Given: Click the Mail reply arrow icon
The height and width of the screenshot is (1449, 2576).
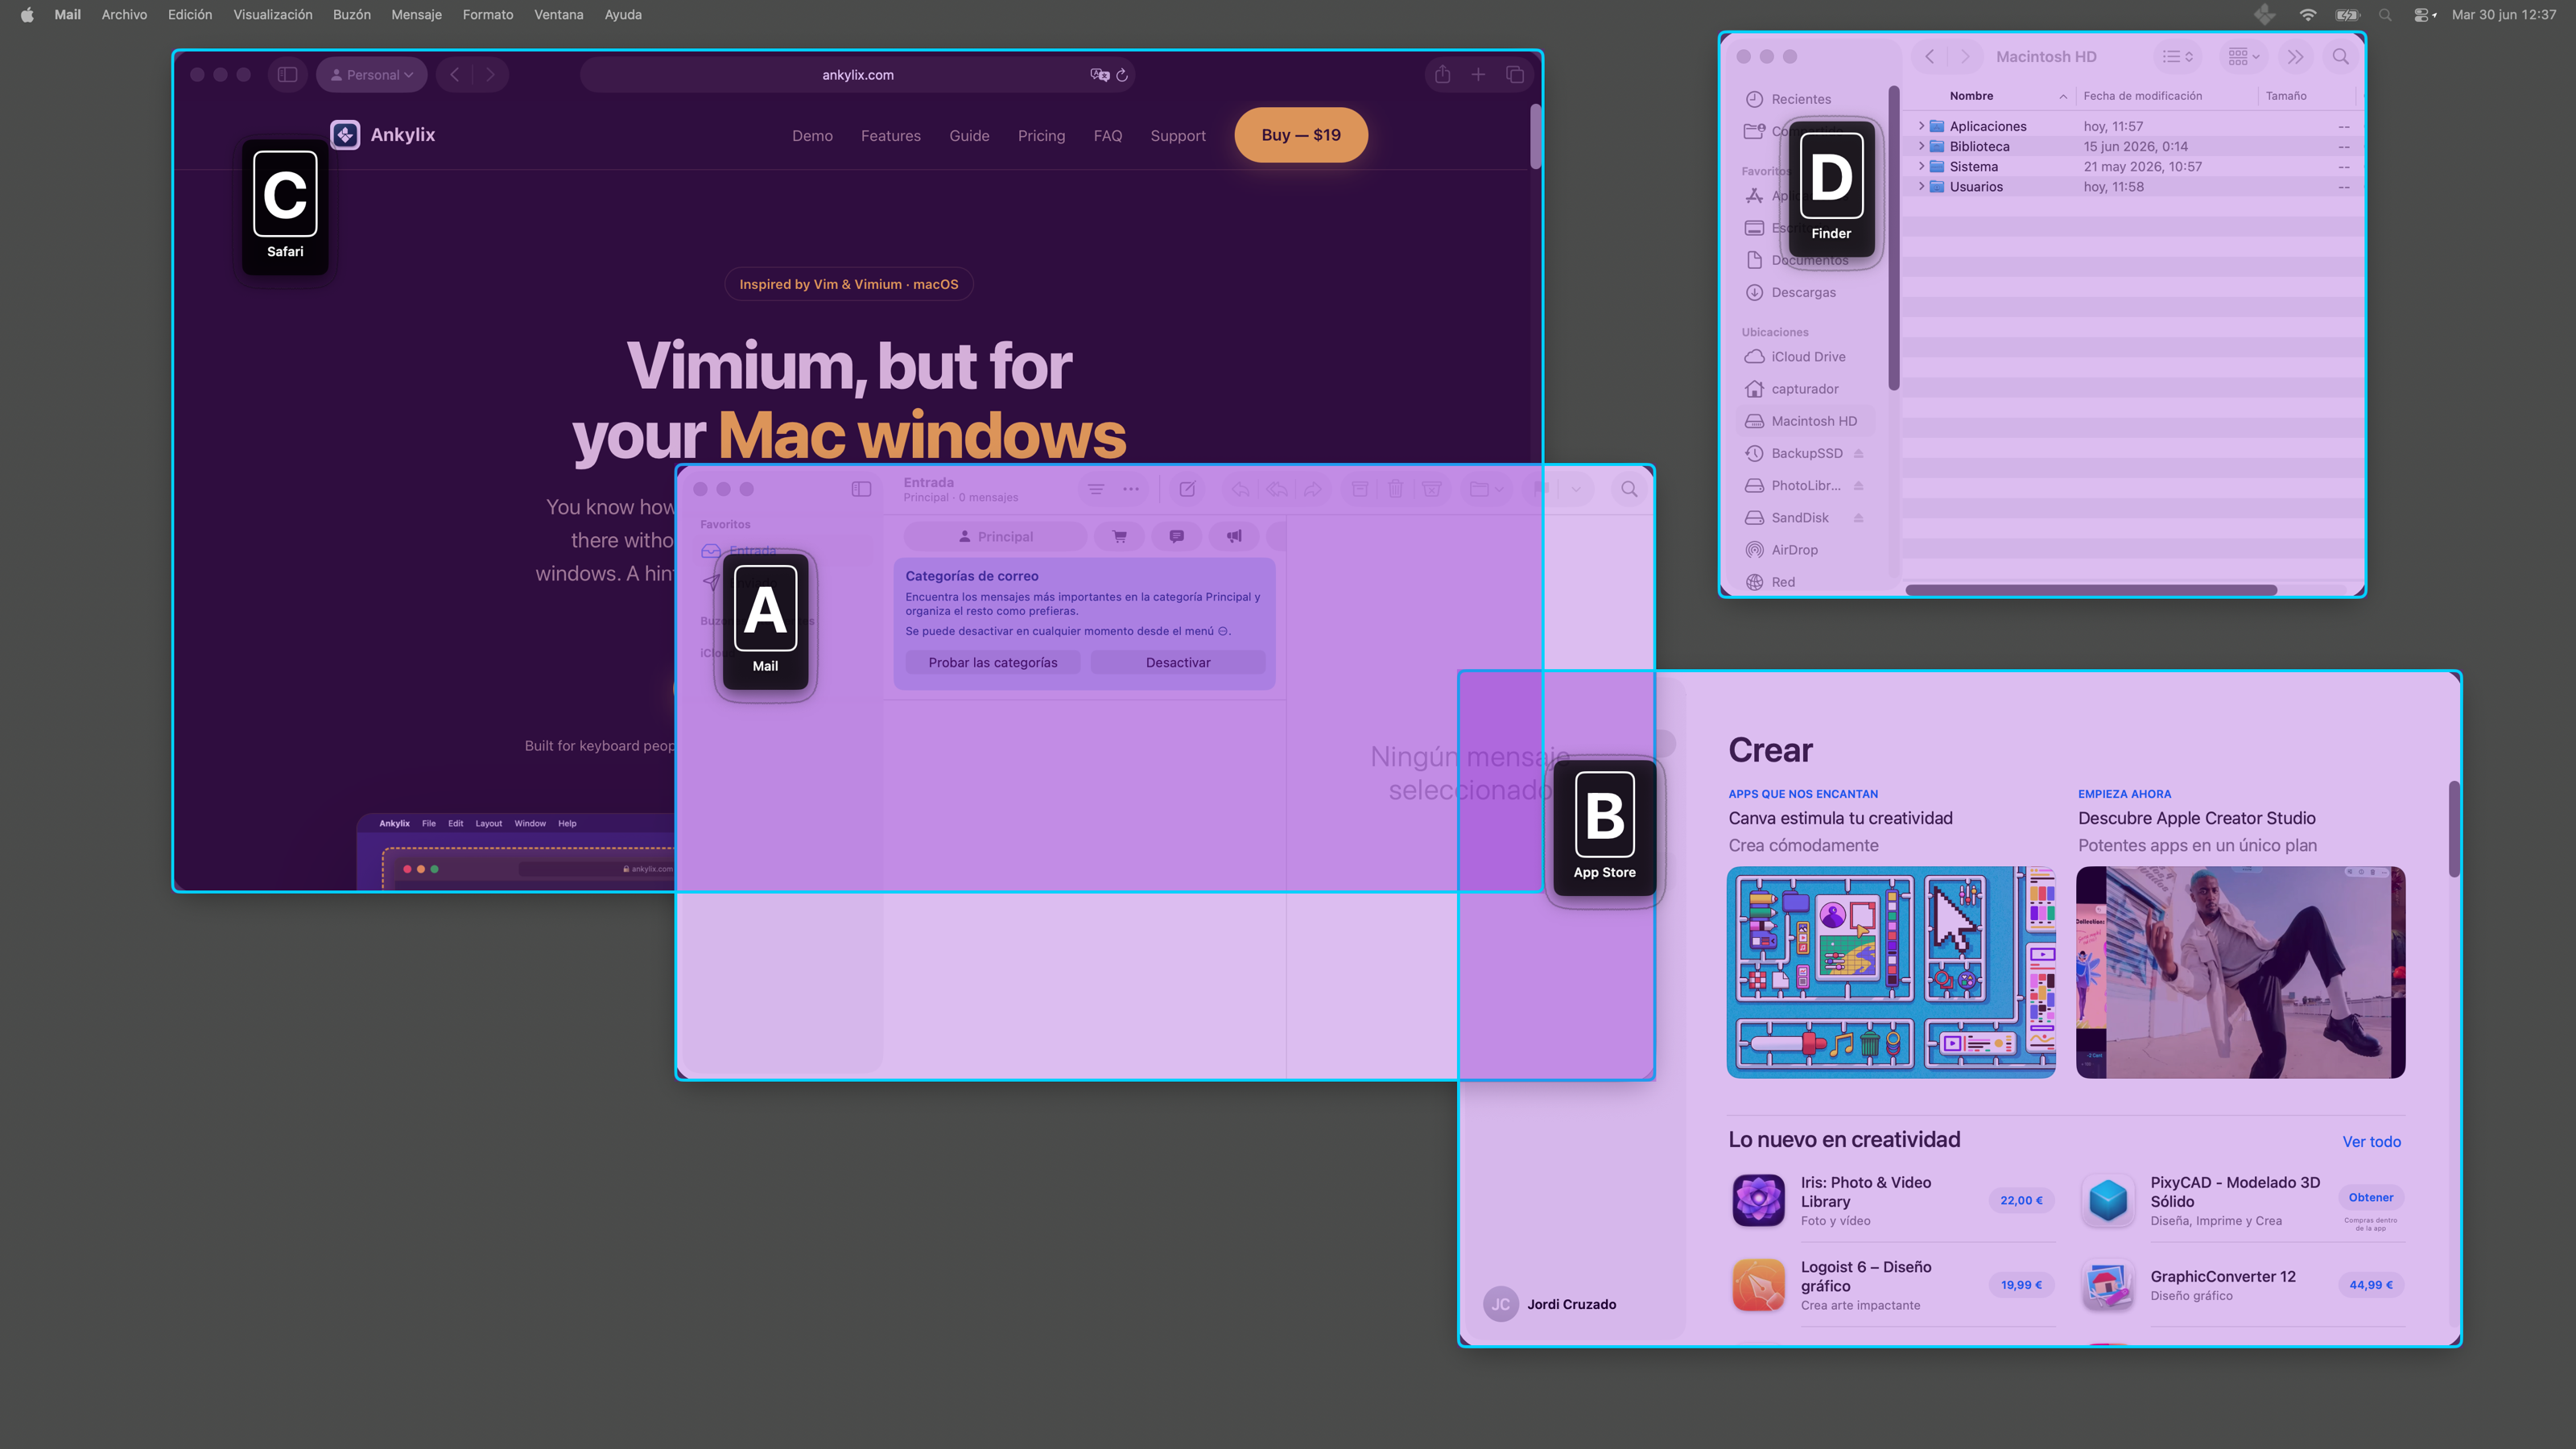Looking at the screenshot, I should [x=1240, y=489].
